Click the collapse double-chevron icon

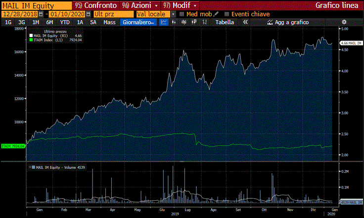click(245, 22)
